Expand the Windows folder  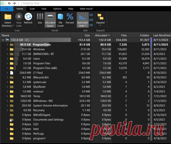[7, 49]
